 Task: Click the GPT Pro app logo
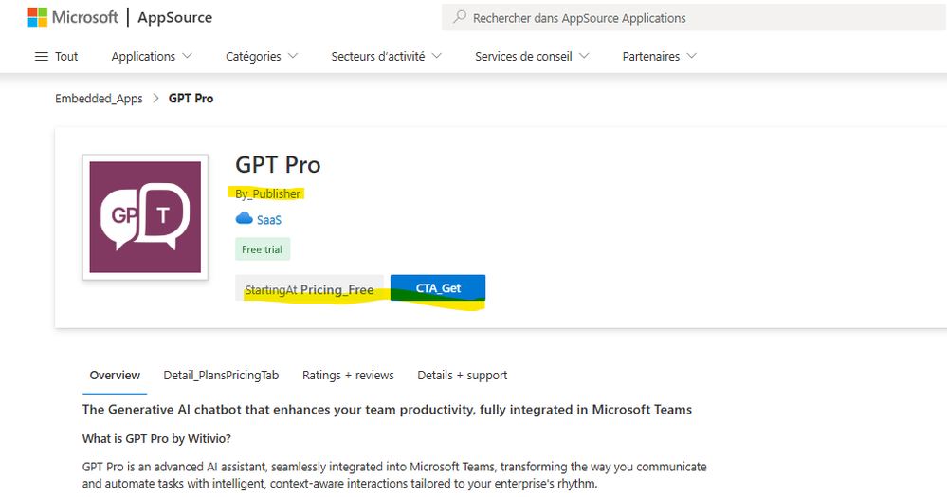[146, 217]
